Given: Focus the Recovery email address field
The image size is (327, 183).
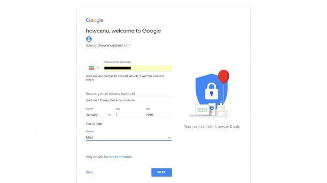Looking at the screenshot, I should click(x=129, y=94).
